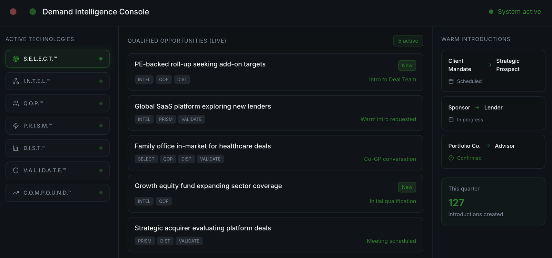Click the calendar icon next to Scheduled

pyautogui.click(x=451, y=81)
